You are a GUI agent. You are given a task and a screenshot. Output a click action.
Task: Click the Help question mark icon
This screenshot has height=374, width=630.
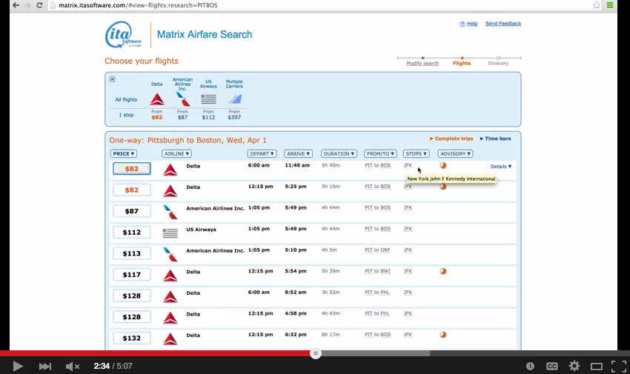(x=462, y=24)
